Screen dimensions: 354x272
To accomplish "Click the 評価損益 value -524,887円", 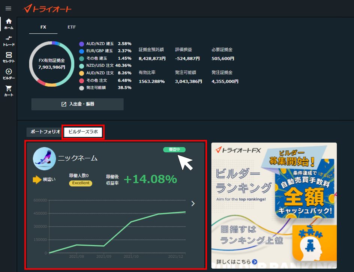I will coord(187,59).
